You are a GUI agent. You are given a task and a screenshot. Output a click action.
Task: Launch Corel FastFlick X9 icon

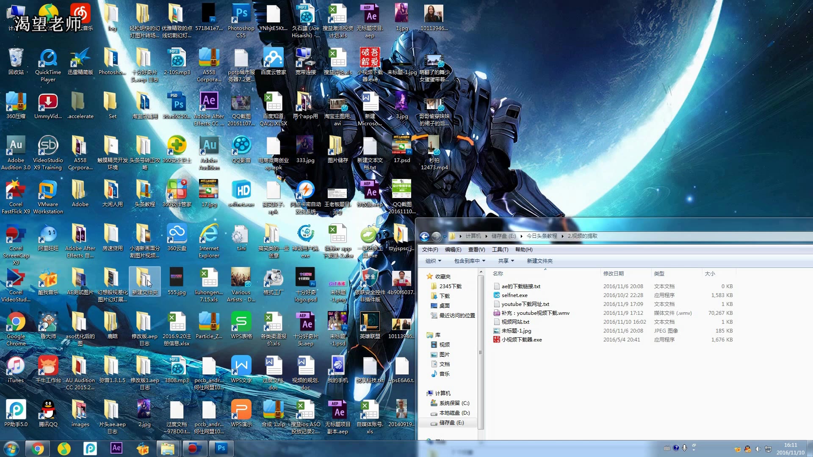[x=16, y=196]
